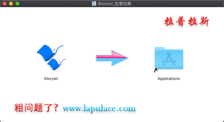Click the disk image icon in title bar
The image size is (224, 122).
pyautogui.click(x=94, y=4)
